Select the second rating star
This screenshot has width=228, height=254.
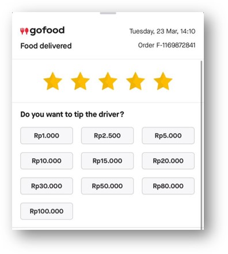(x=80, y=81)
